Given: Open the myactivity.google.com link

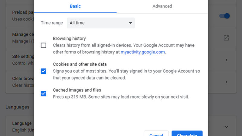Looking at the screenshot, I should tap(142, 52).
